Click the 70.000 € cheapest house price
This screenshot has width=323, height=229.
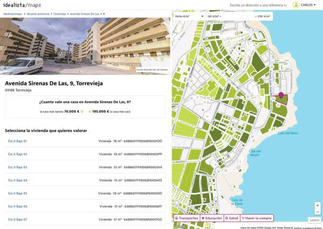pos(72,112)
